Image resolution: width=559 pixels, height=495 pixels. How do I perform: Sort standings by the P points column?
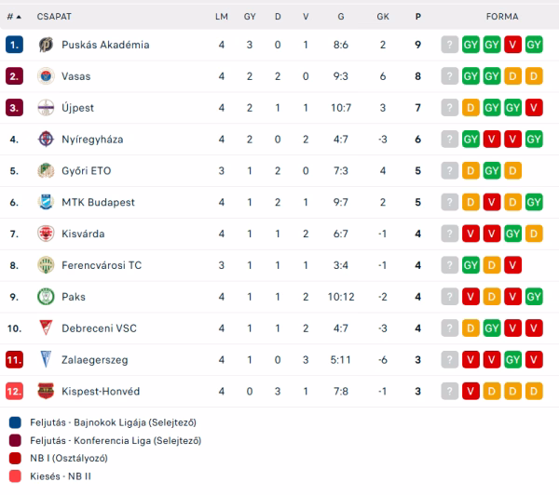click(417, 17)
